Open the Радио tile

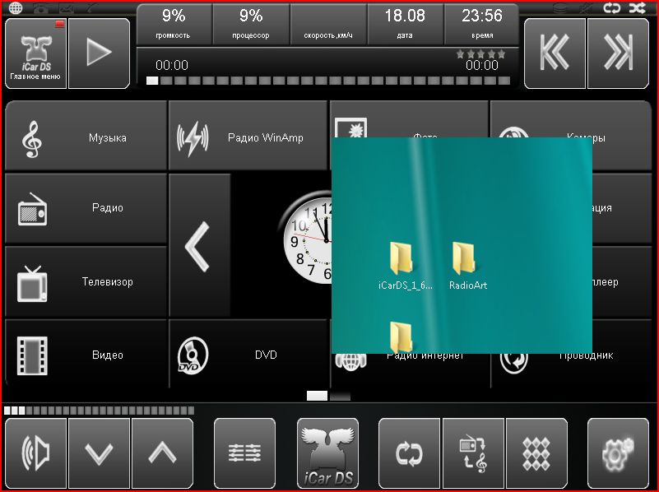click(86, 208)
